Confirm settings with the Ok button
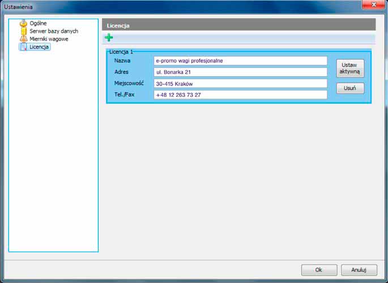This screenshot has height=283, width=388. pos(319,270)
